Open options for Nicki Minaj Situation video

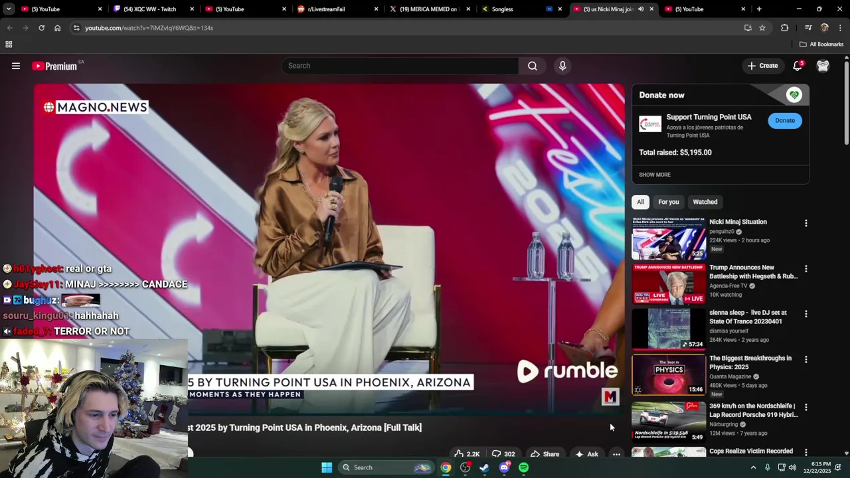[806, 223]
